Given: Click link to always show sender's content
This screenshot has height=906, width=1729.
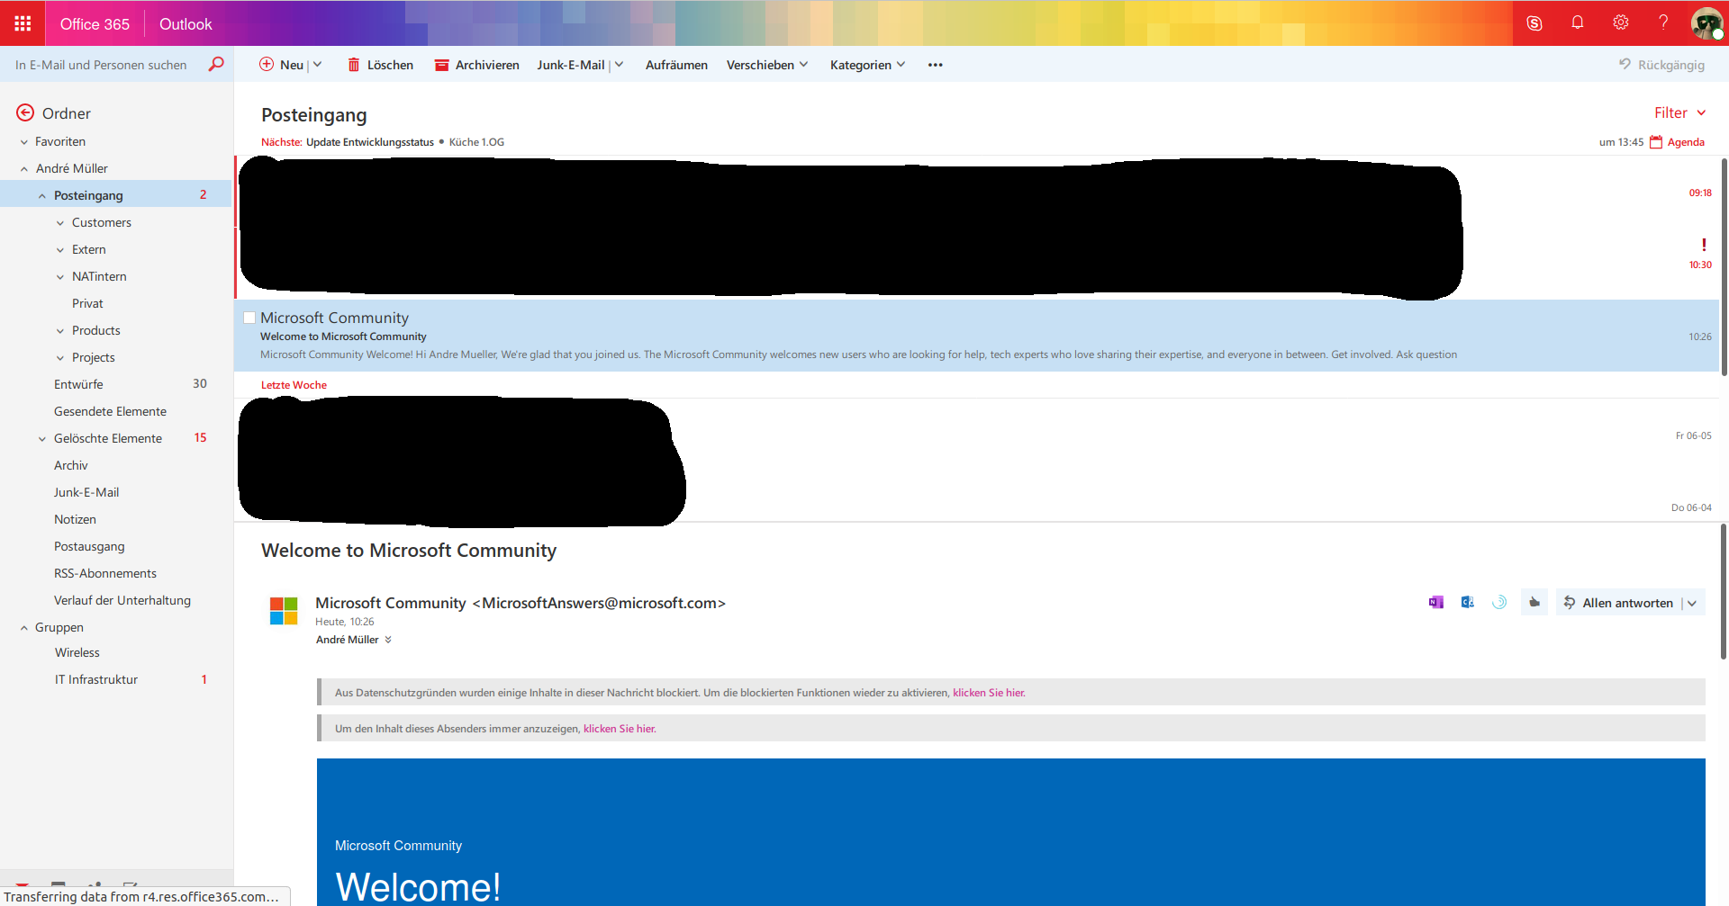Looking at the screenshot, I should (x=620, y=729).
